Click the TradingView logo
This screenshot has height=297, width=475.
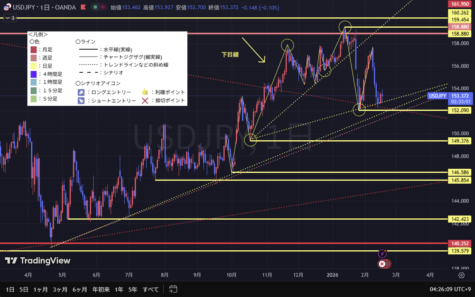click(x=38, y=261)
